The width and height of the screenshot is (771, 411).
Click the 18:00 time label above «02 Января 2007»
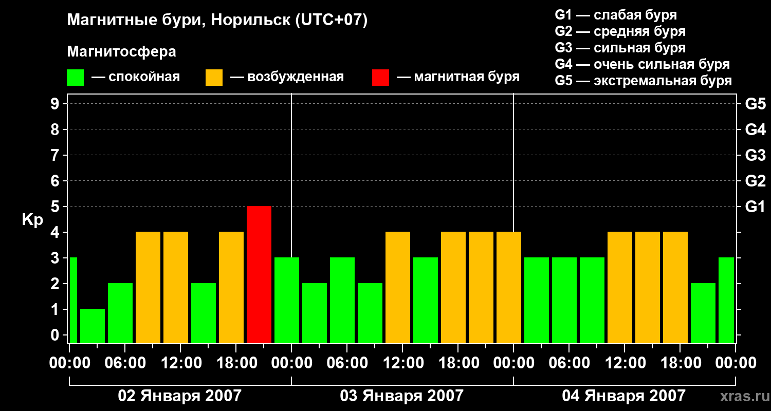236,363
